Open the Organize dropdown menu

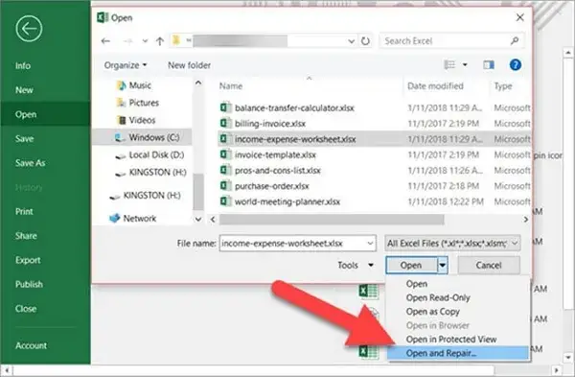coord(126,65)
